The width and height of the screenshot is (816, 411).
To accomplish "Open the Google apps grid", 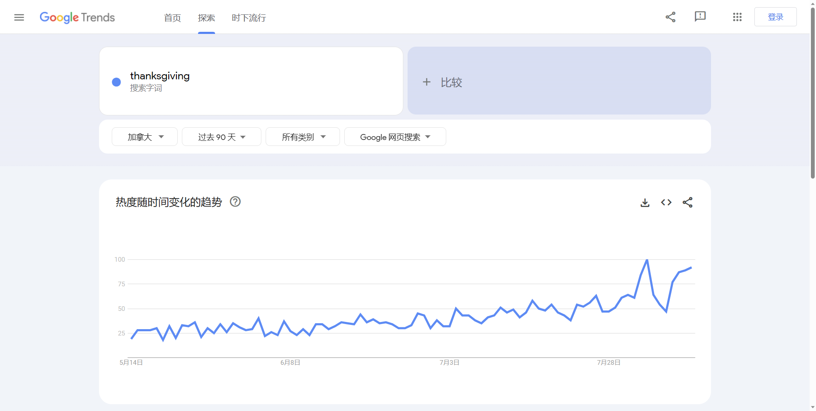I will point(737,17).
